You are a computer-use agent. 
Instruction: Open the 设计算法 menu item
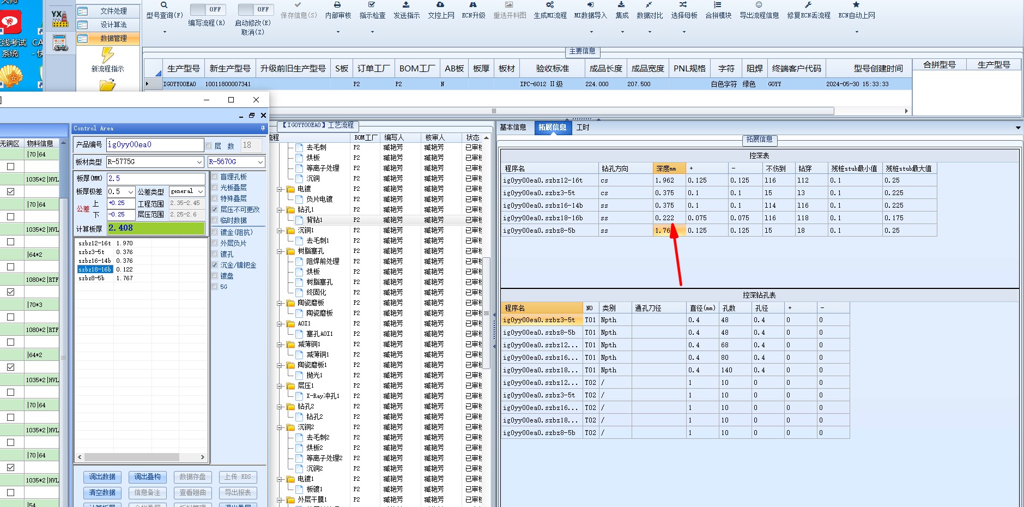(x=108, y=25)
